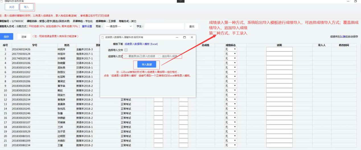Open 成绩标志 dropdown for student 201636010426

pyautogui.click(x=231, y=49)
